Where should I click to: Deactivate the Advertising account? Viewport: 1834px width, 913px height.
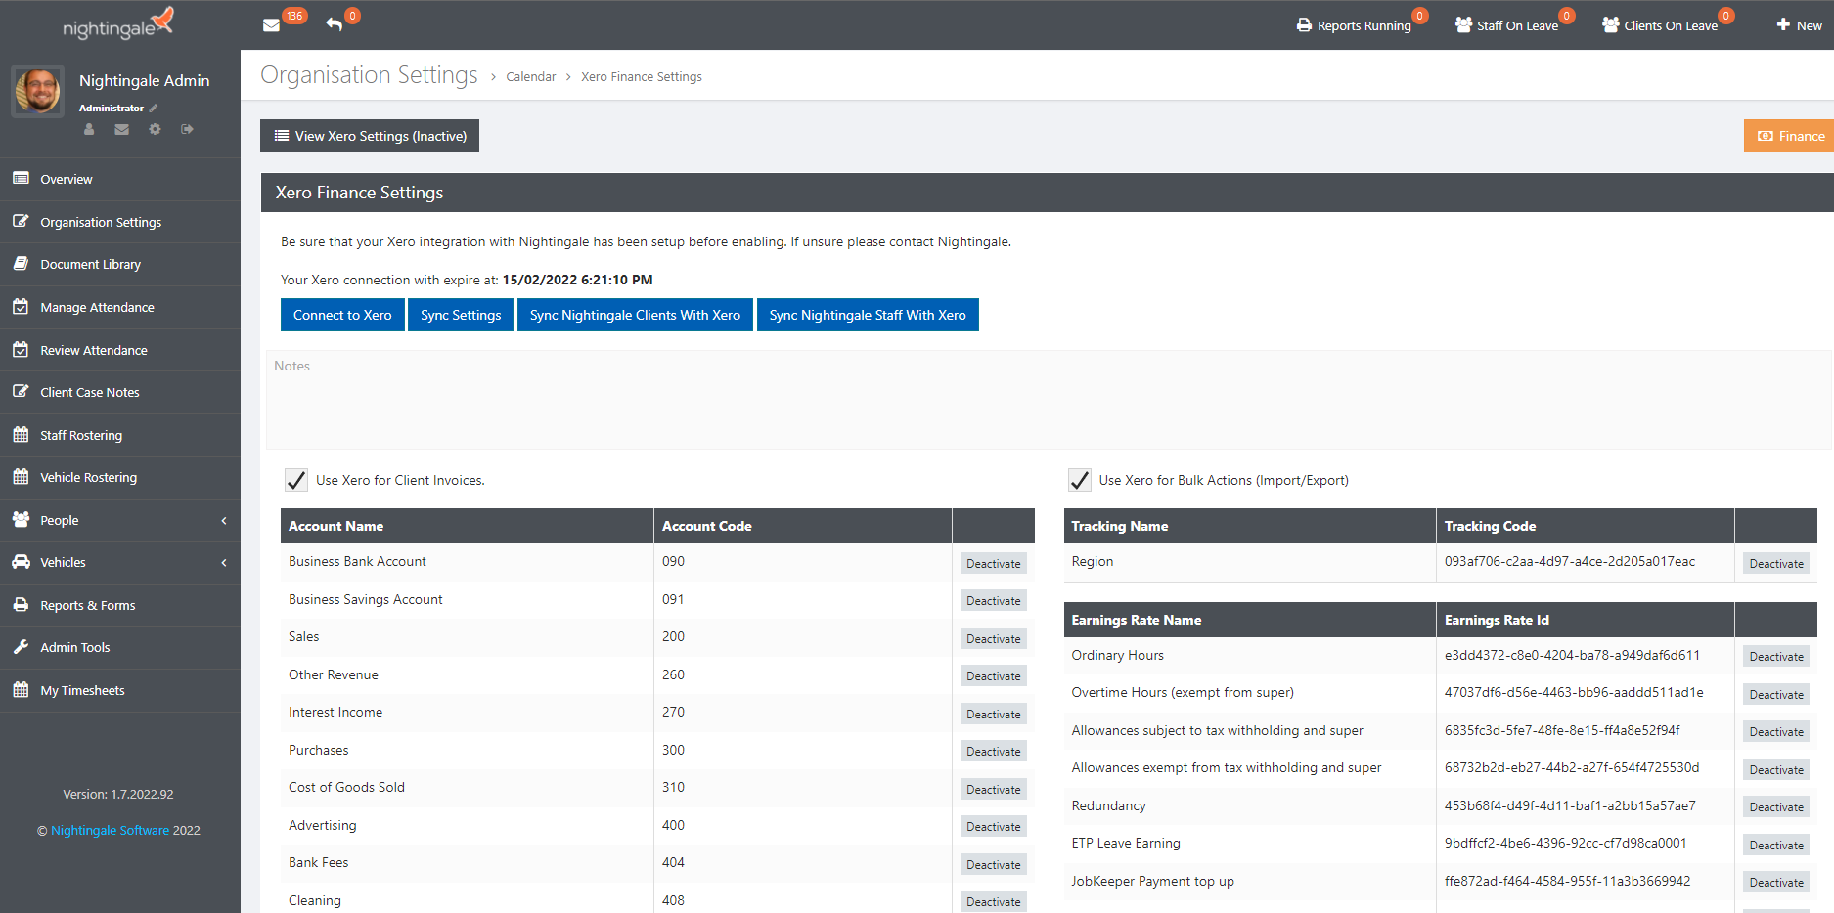pos(994,827)
